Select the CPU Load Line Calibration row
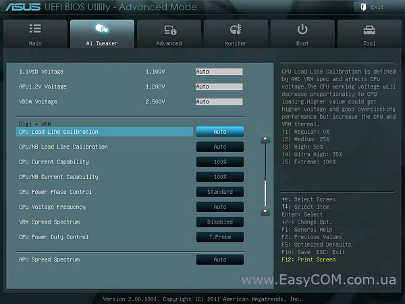Viewport: 405px width, 304px height. point(105,132)
